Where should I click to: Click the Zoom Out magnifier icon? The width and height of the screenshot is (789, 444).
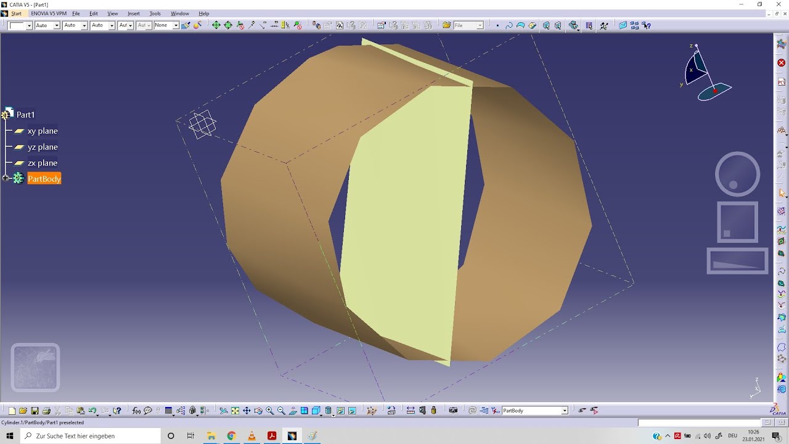(281, 411)
